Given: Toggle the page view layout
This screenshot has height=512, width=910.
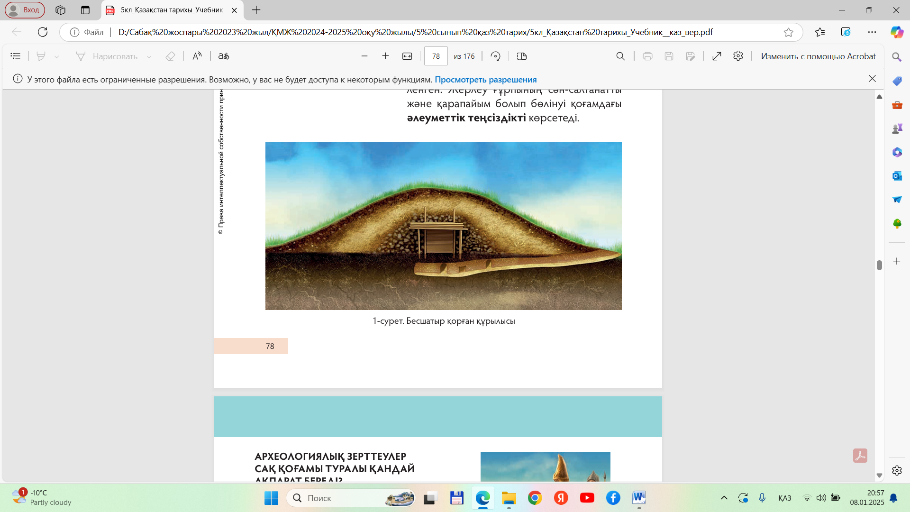Looking at the screenshot, I should (522, 56).
